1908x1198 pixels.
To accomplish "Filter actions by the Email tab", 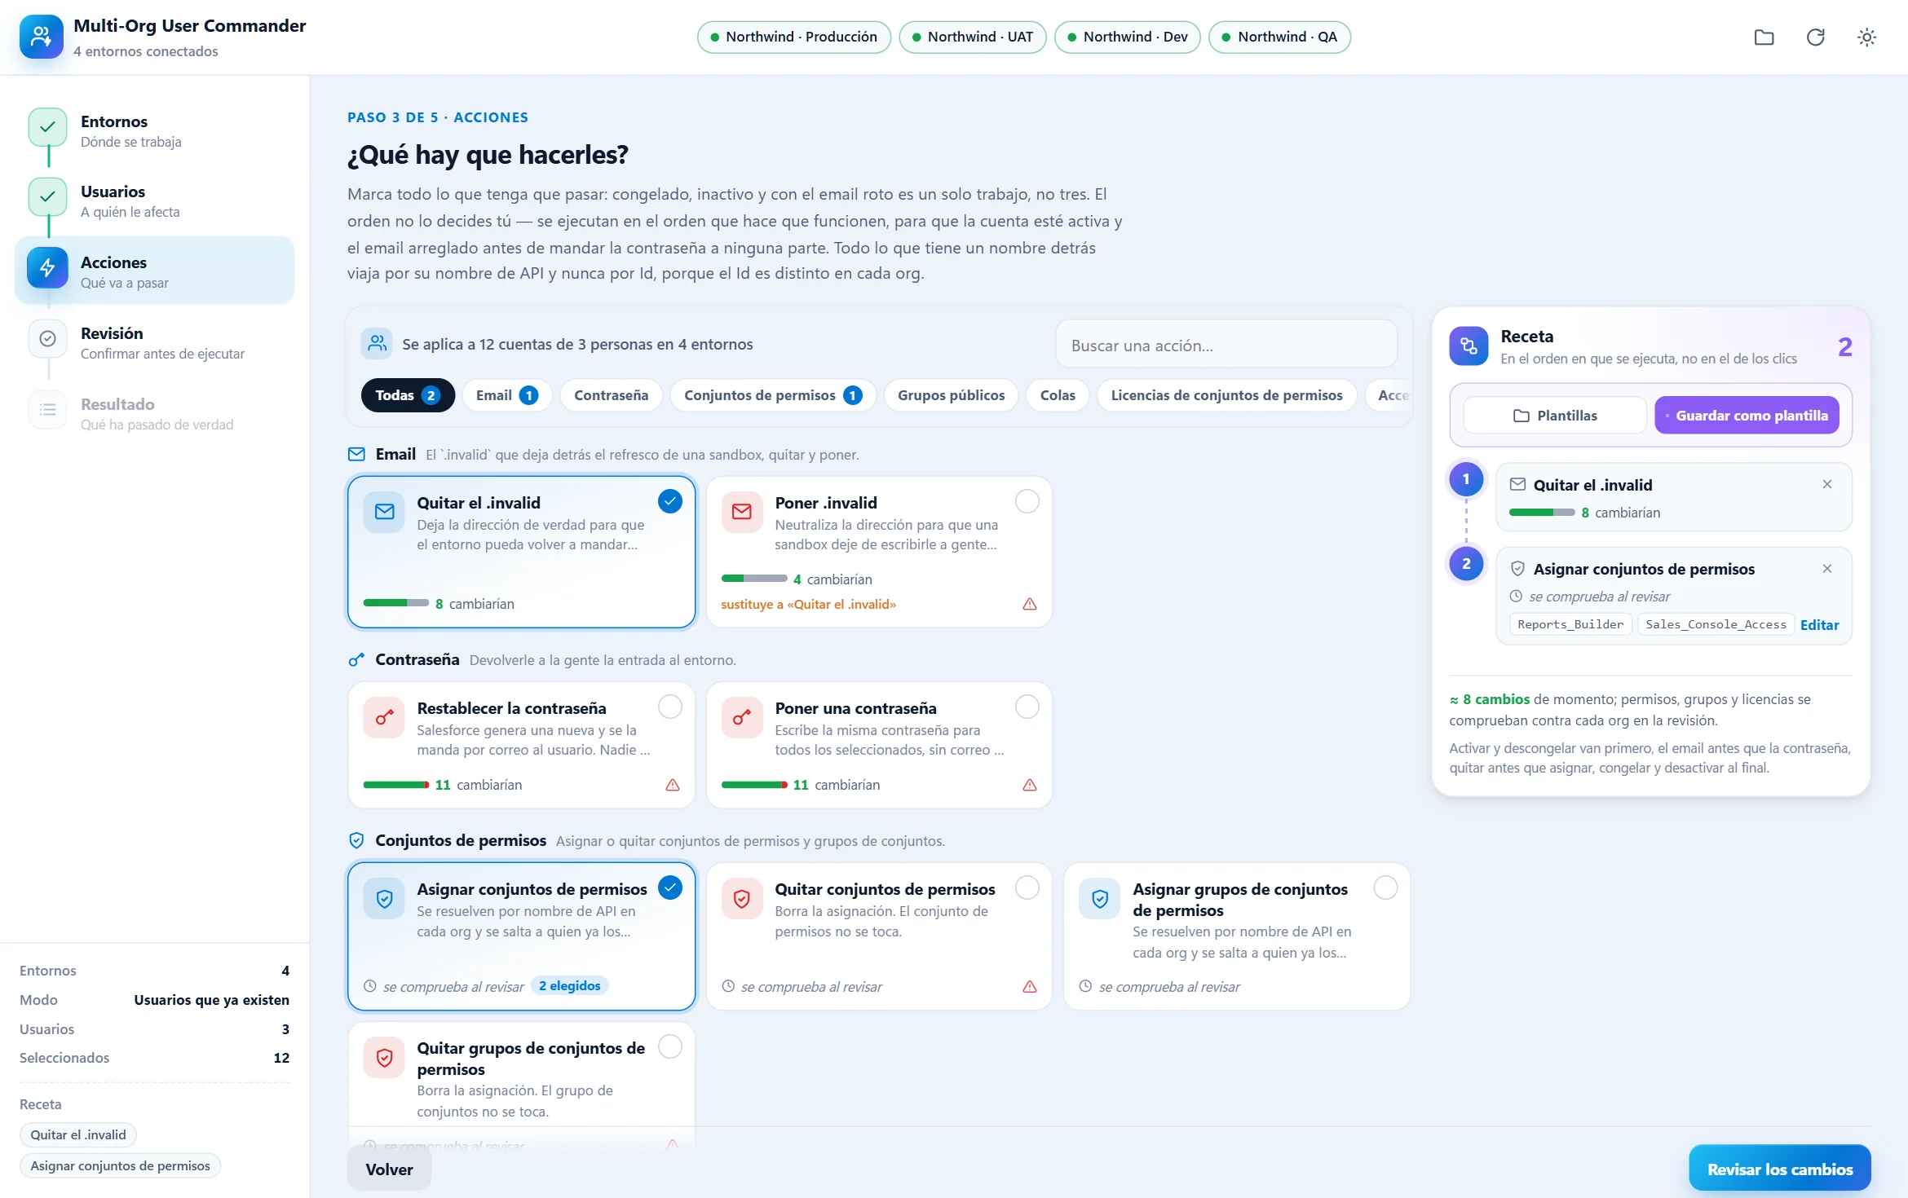I will click(506, 395).
